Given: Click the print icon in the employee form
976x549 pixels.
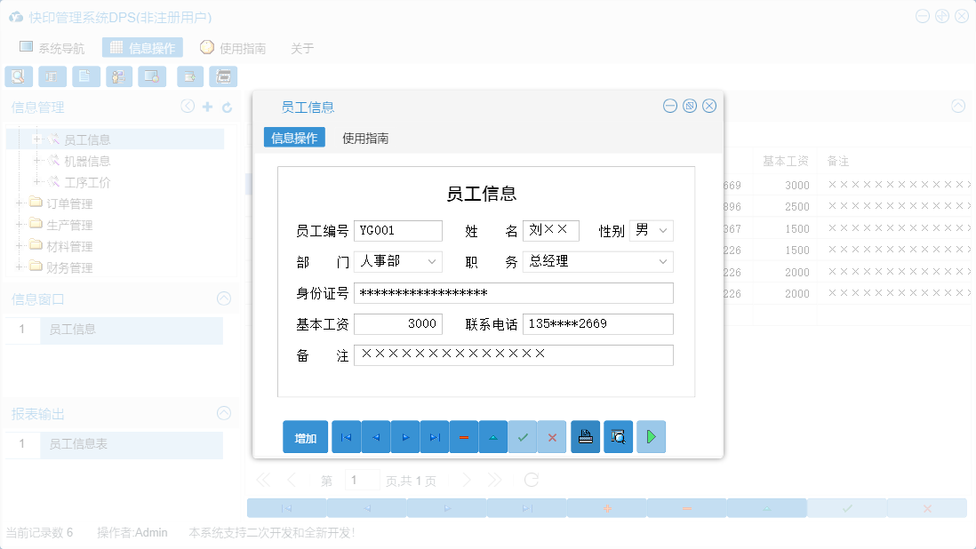Looking at the screenshot, I should [x=585, y=436].
